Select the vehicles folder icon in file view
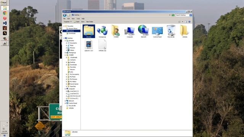244x137 pixels. [x=185, y=31]
